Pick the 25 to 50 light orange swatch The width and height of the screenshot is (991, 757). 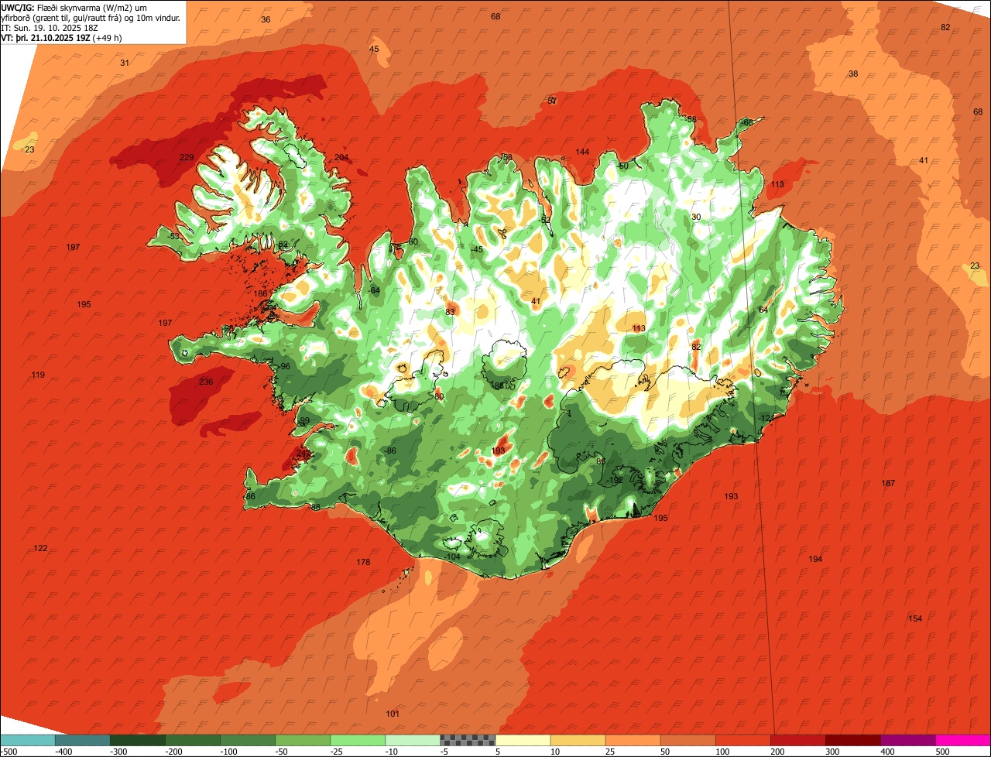[633, 740]
